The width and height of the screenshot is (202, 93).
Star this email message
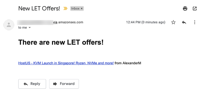coord(173,22)
